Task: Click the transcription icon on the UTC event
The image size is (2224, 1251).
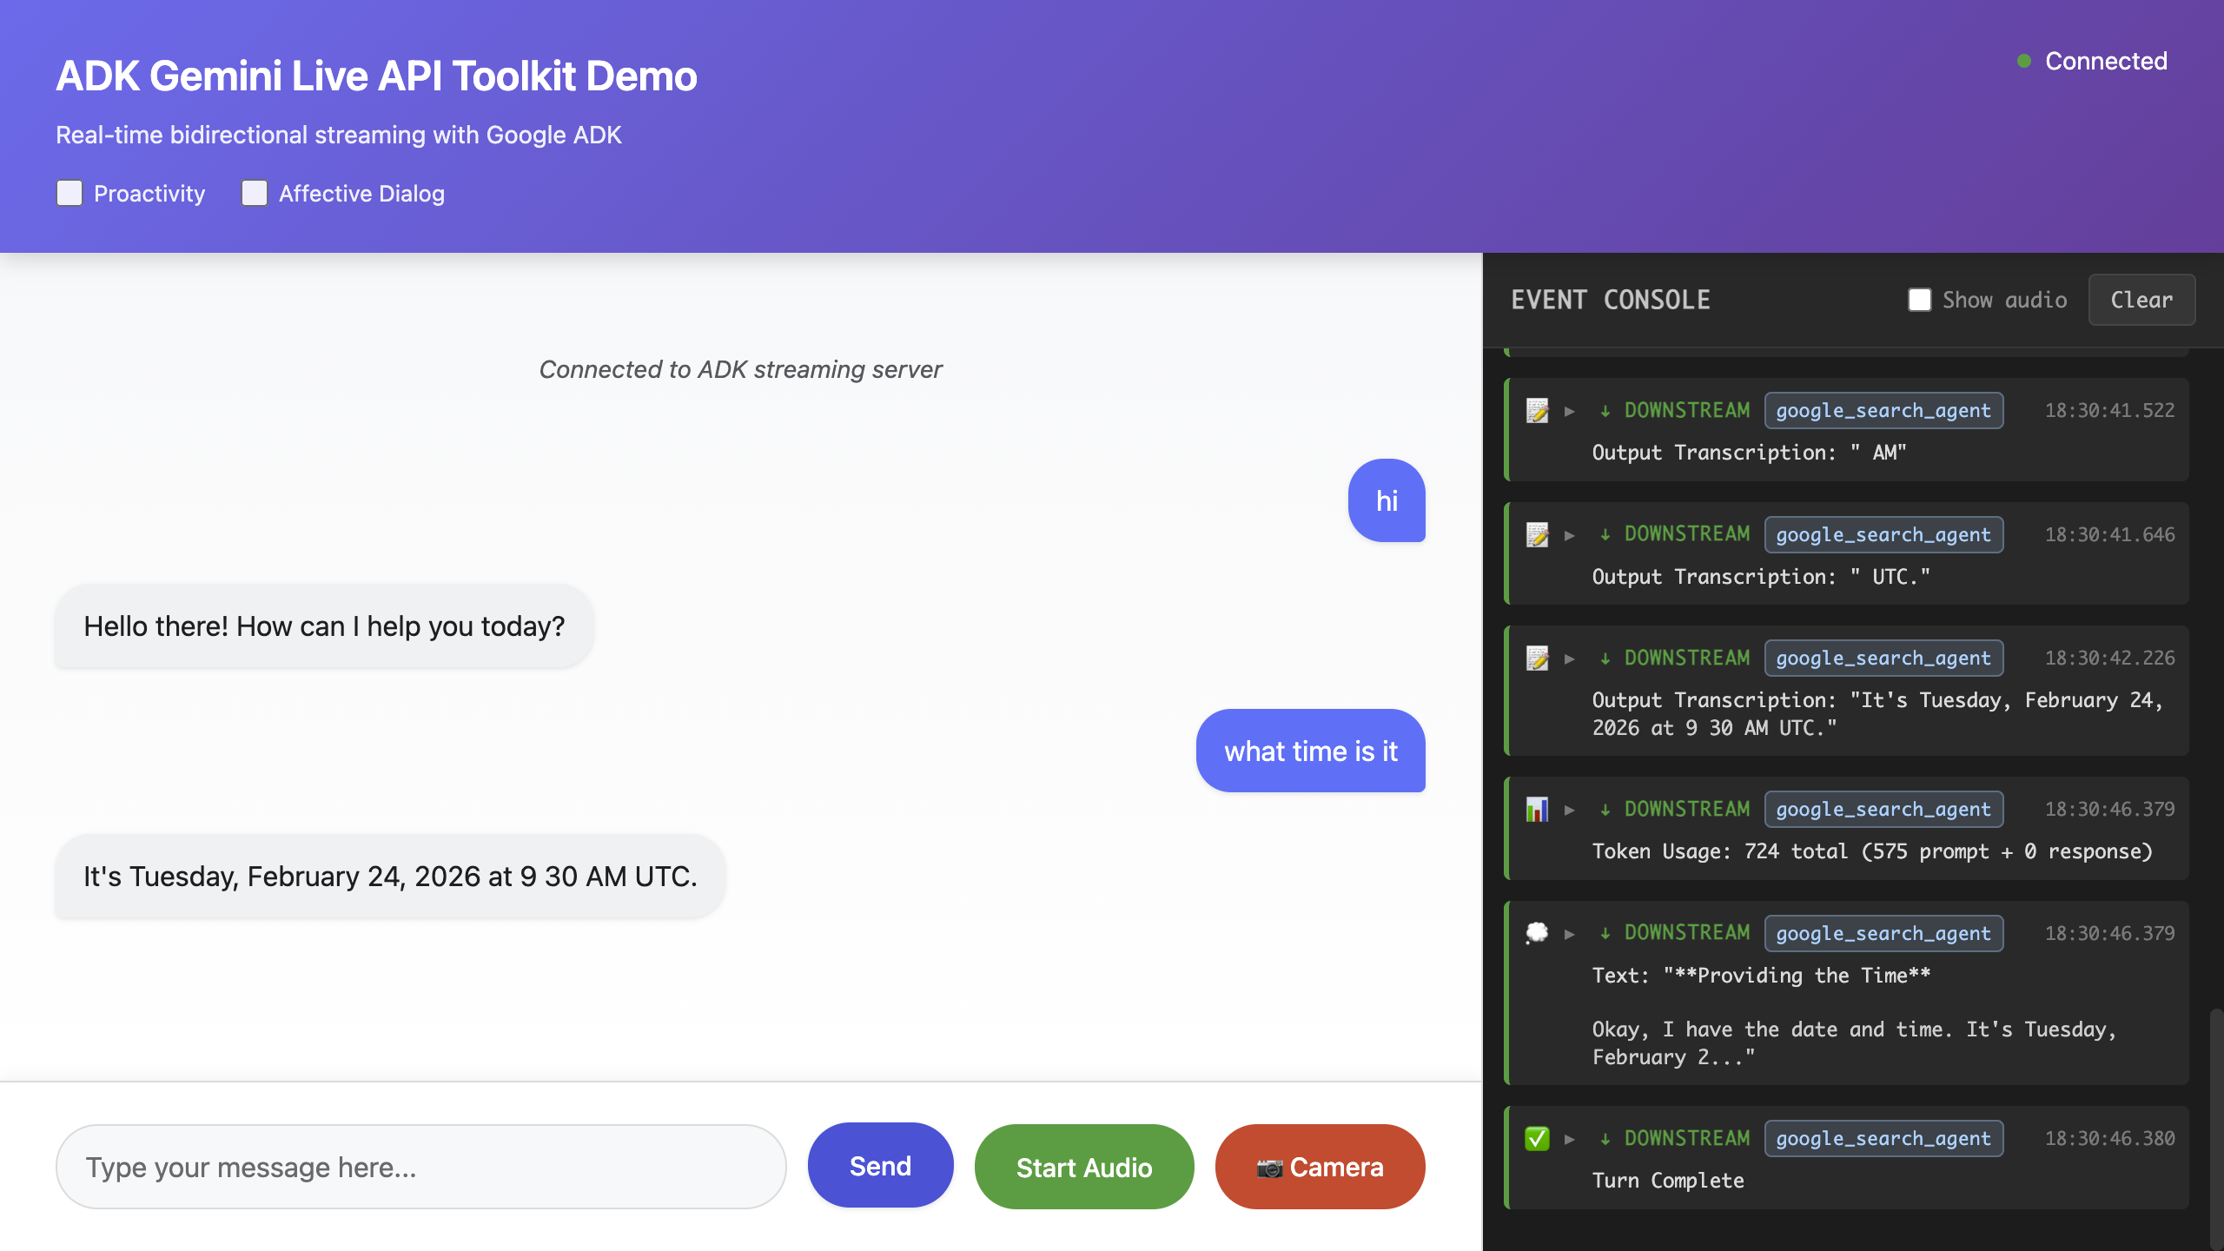Action: click(x=1537, y=534)
